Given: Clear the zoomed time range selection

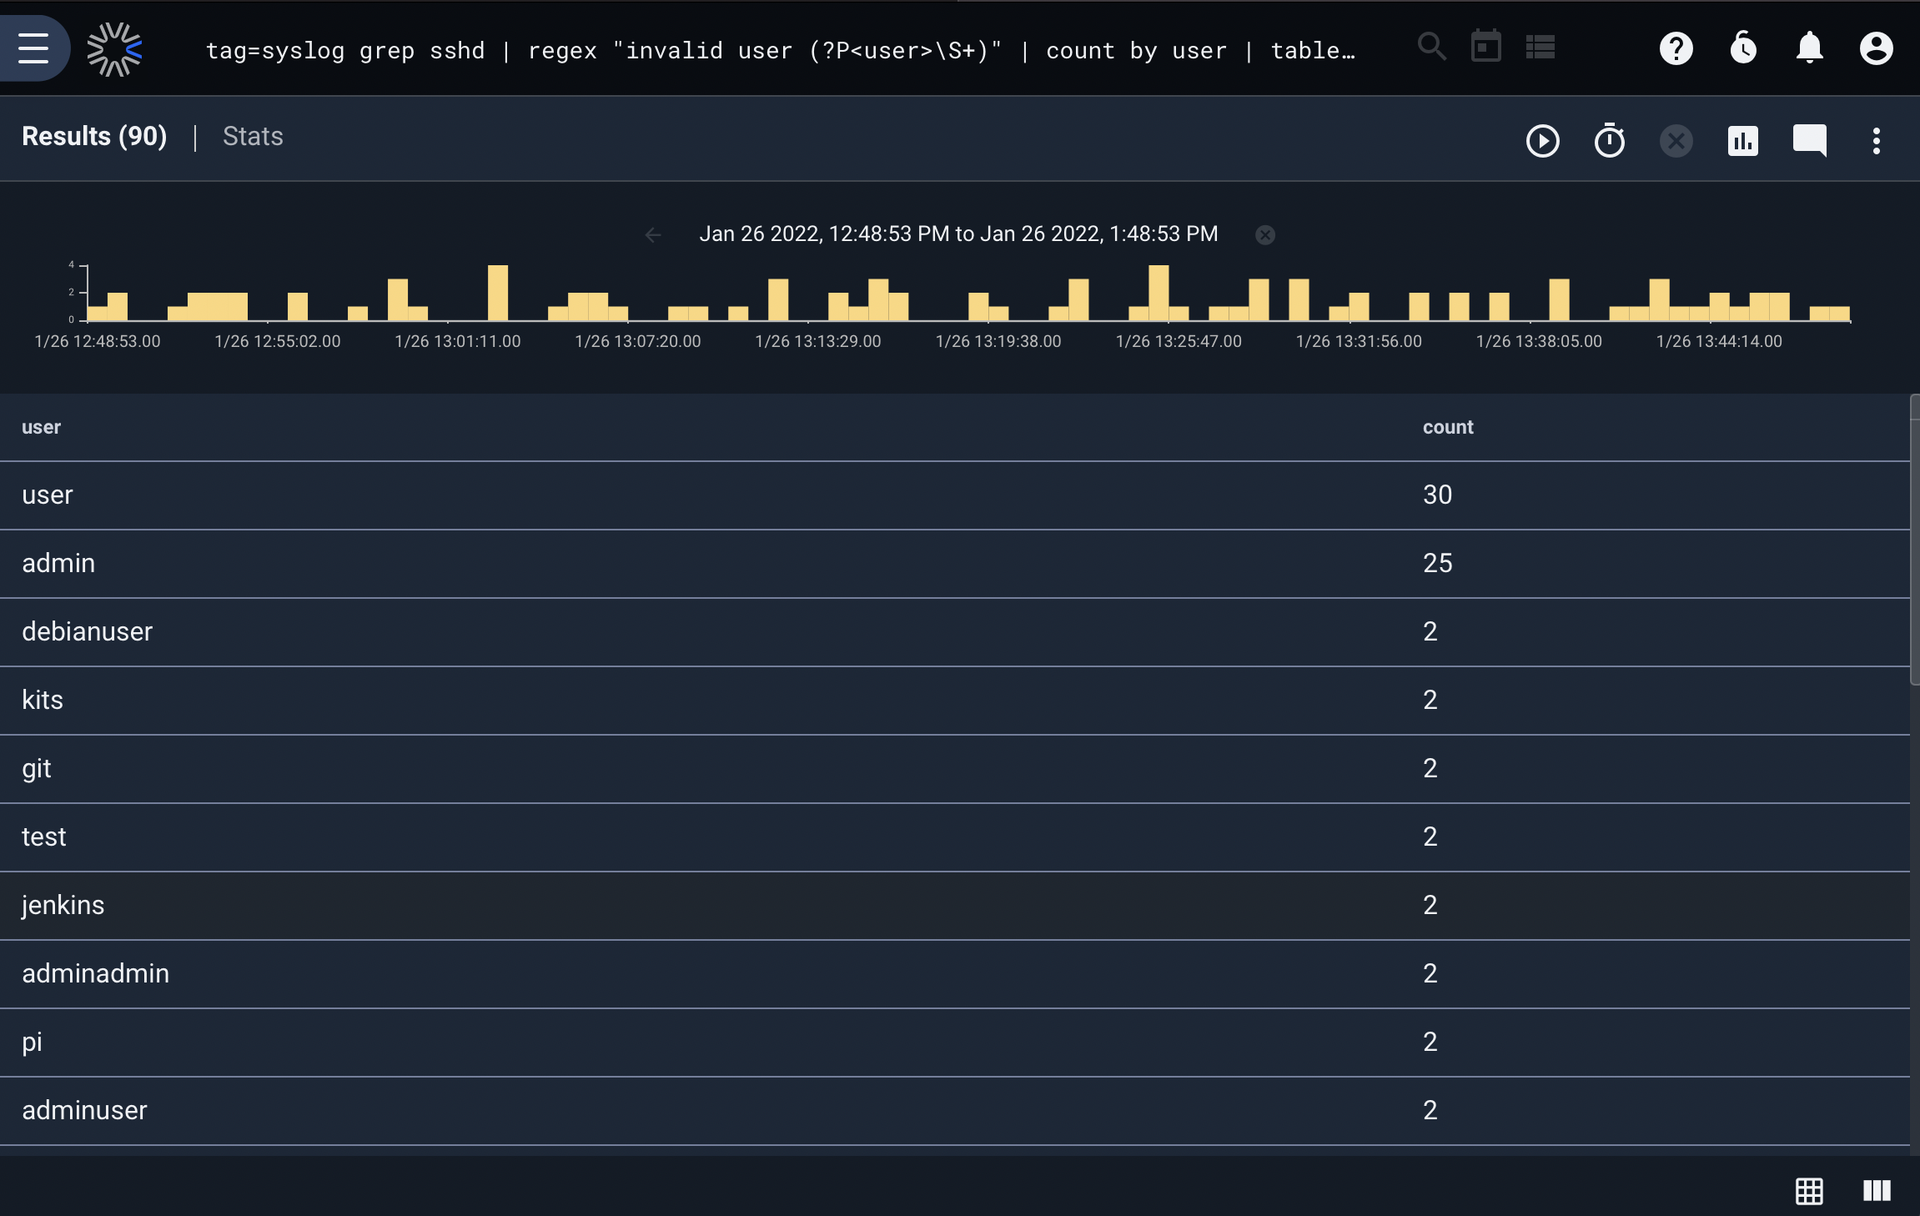Looking at the screenshot, I should click(x=1265, y=235).
